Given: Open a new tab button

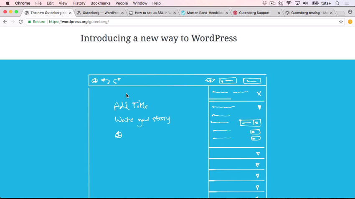Looking at the screenshot, I should click(x=340, y=13).
